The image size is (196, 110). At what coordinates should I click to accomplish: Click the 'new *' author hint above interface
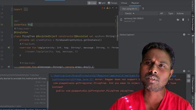pos(17,21)
